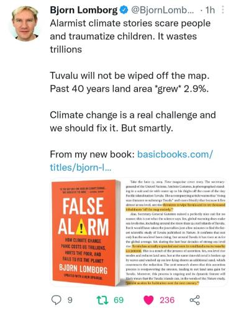This screenshot has height=310, width=236.
Task: Click the tweet text about Tuvalu
Action: (130, 82)
